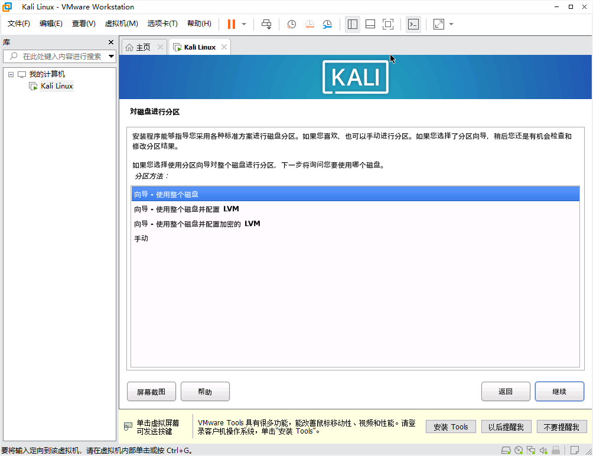Click the 以后提醒我 button
The width and height of the screenshot is (593, 456).
coord(506,427)
